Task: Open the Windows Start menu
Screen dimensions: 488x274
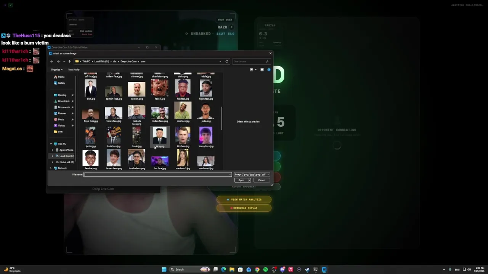Action: (x=164, y=269)
